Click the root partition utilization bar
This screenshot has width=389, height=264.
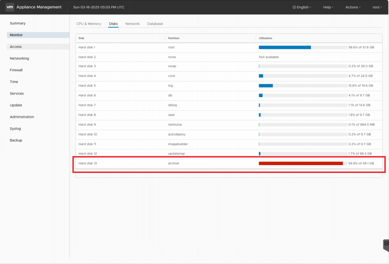[x=285, y=47]
